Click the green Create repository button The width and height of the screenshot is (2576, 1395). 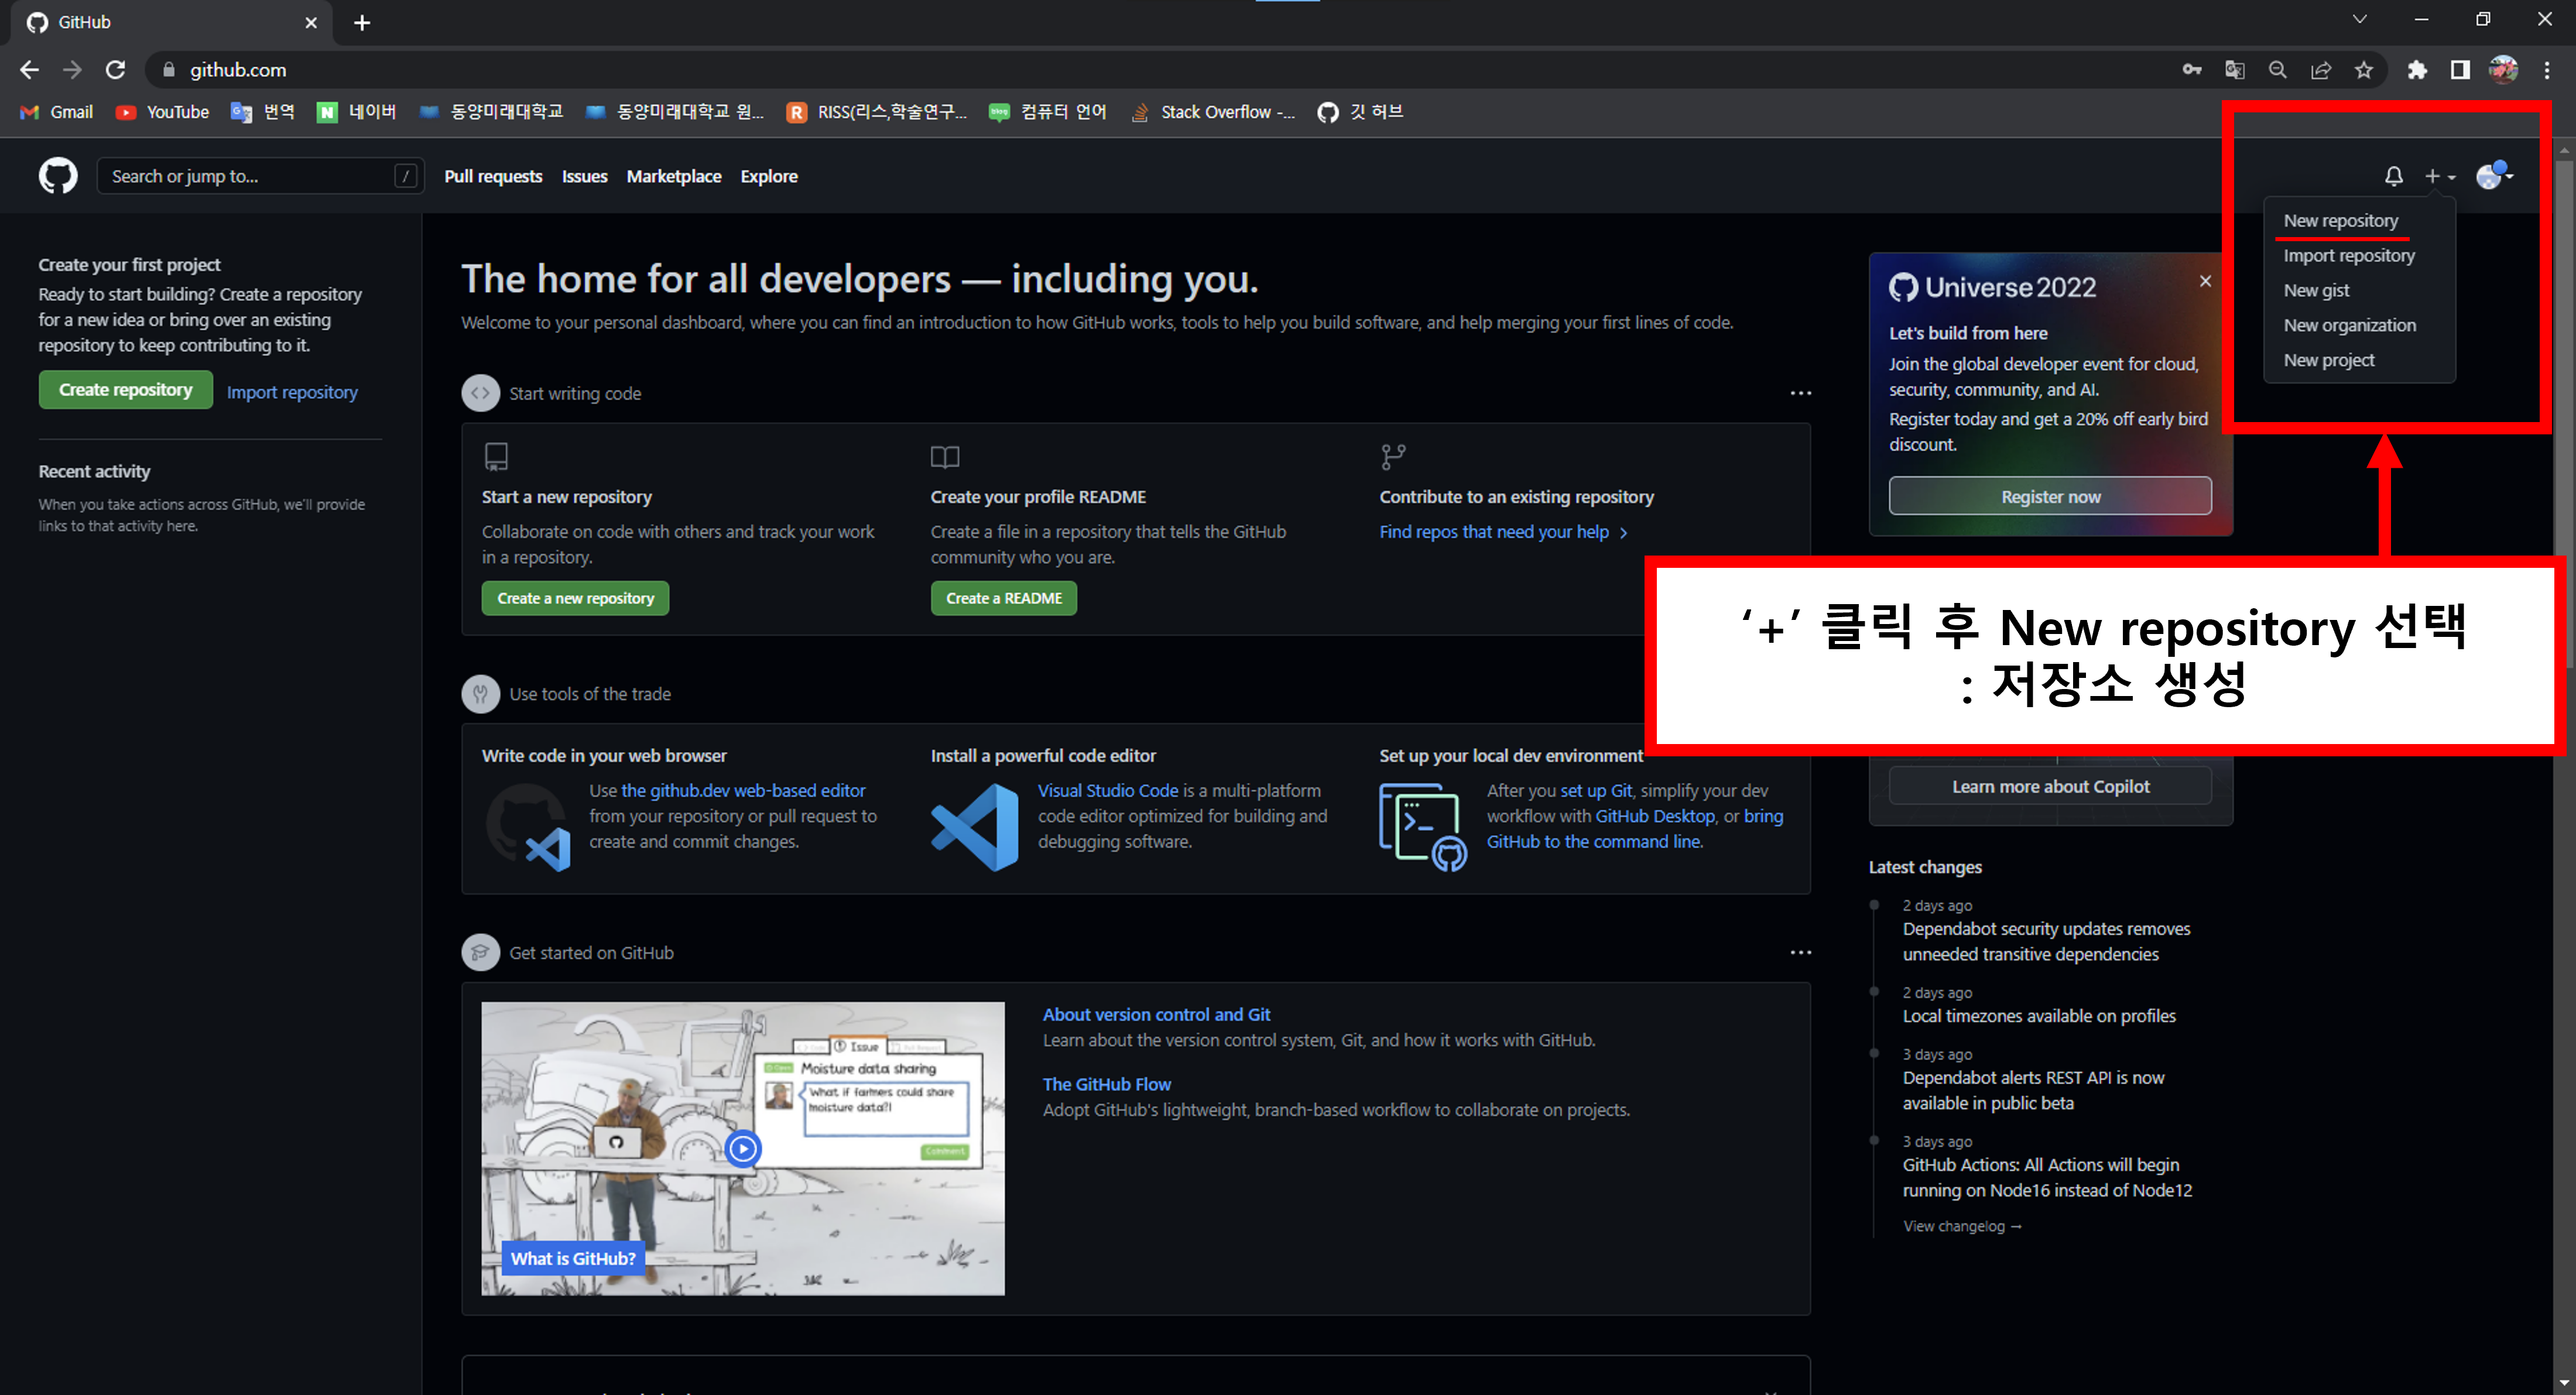126,390
